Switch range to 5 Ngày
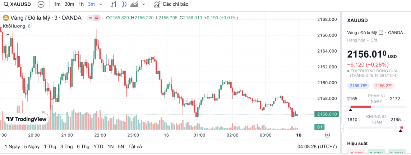This screenshot has height=155, width=411. pyautogui.click(x=32, y=146)
